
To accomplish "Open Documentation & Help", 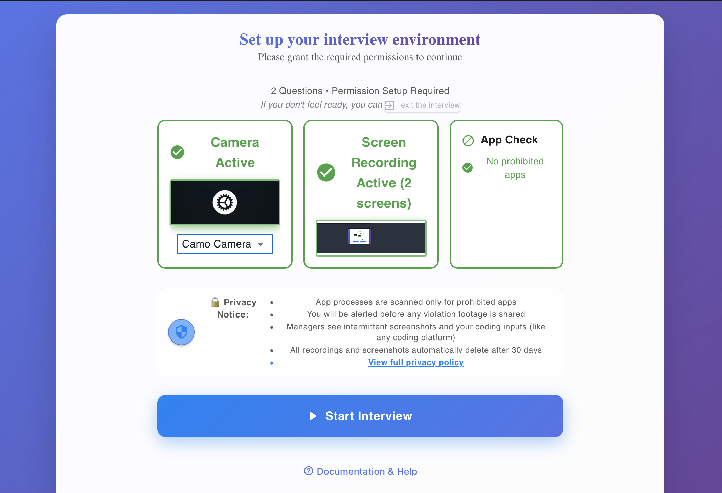I will [x=366, y=471].
